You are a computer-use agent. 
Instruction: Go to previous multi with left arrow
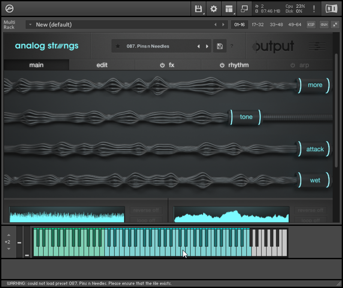[216, 24]
